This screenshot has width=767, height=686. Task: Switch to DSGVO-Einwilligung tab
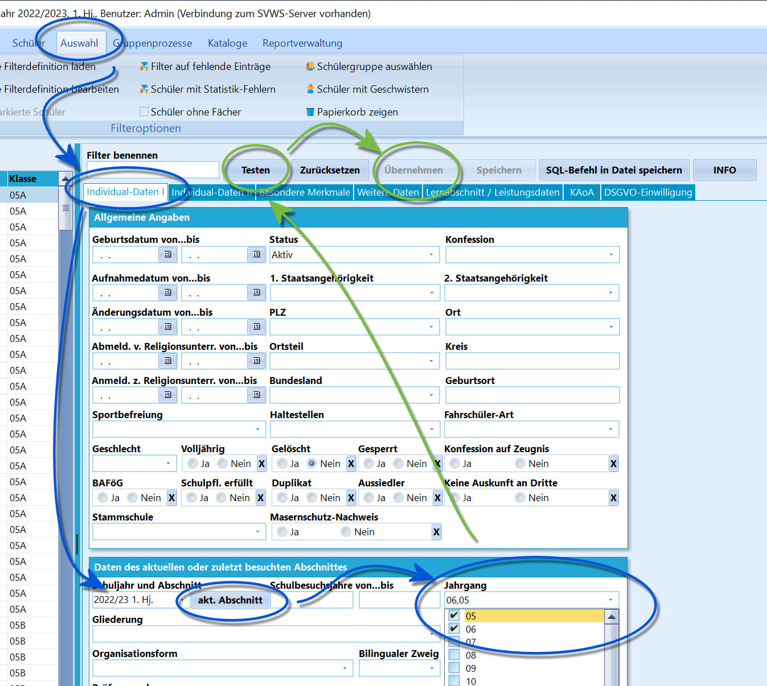point(648,192)
